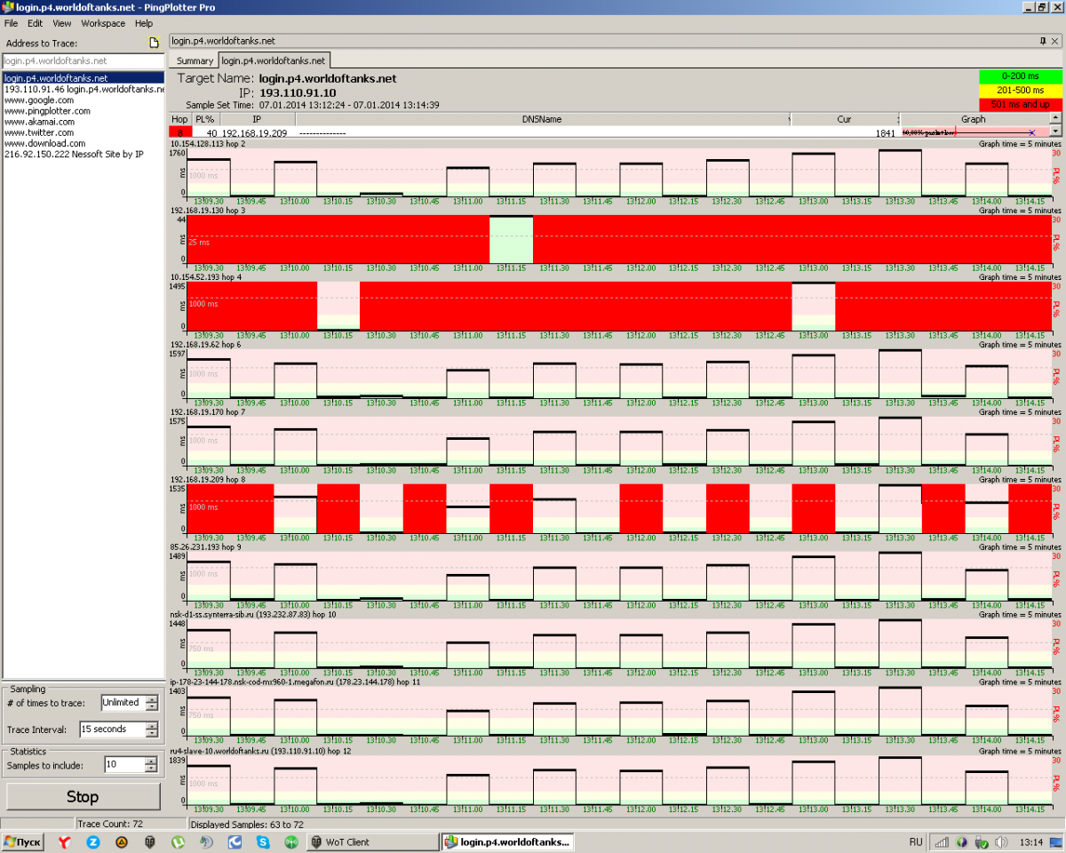1066x853 pixels.
Task: Select www.google.com in the address list
Action: pos(38,100)
